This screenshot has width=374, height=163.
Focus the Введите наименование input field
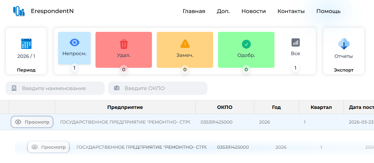[55, 88]
